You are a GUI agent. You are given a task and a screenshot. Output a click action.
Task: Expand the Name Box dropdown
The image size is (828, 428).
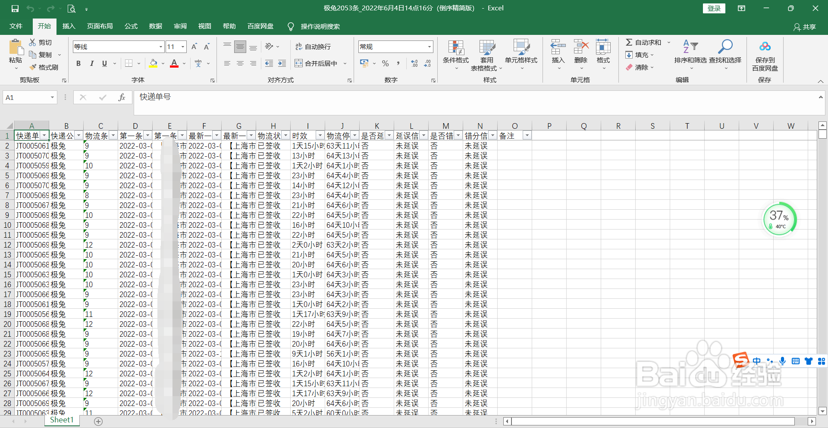[52, 98]
